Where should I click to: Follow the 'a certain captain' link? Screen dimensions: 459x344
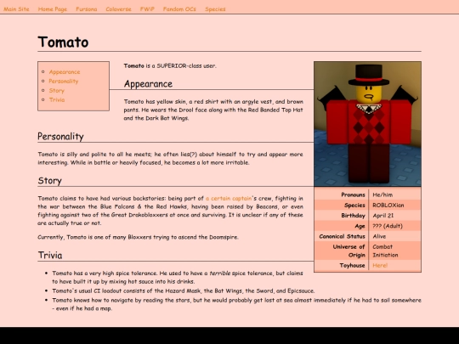[x=229, y=198]
